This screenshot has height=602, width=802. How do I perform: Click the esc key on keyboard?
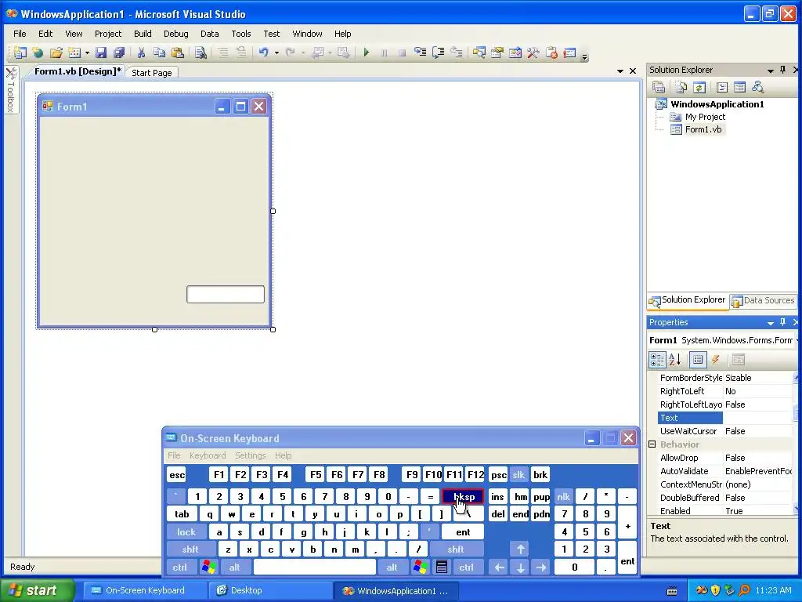point(177,475)
